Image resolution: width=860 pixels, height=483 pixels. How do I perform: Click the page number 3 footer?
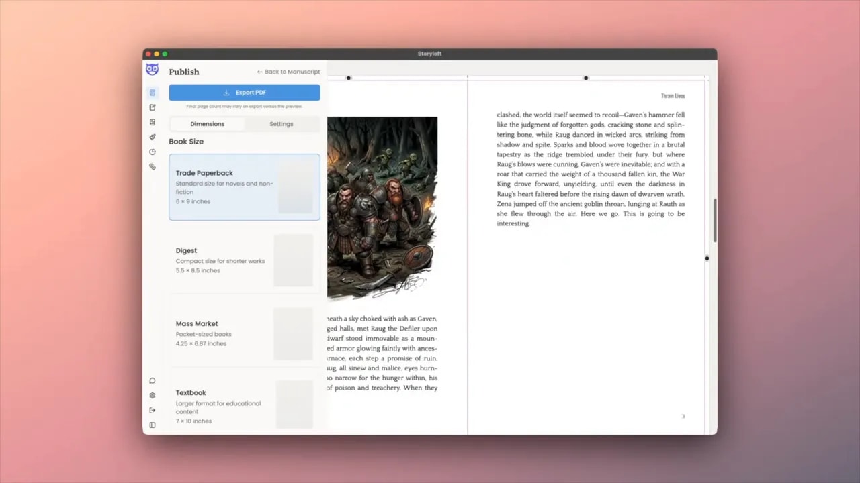click(683, 417)
